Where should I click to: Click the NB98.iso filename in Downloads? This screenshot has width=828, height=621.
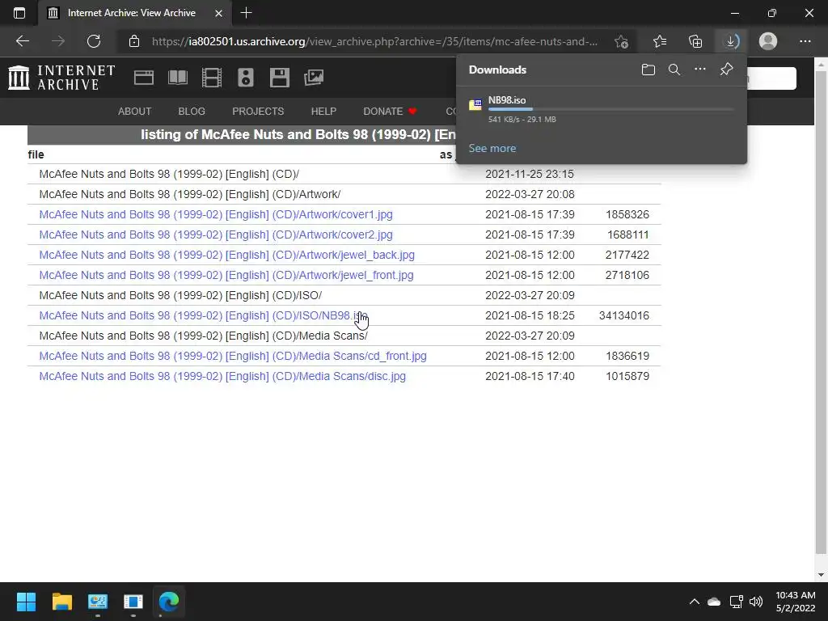tap(507, 100)
